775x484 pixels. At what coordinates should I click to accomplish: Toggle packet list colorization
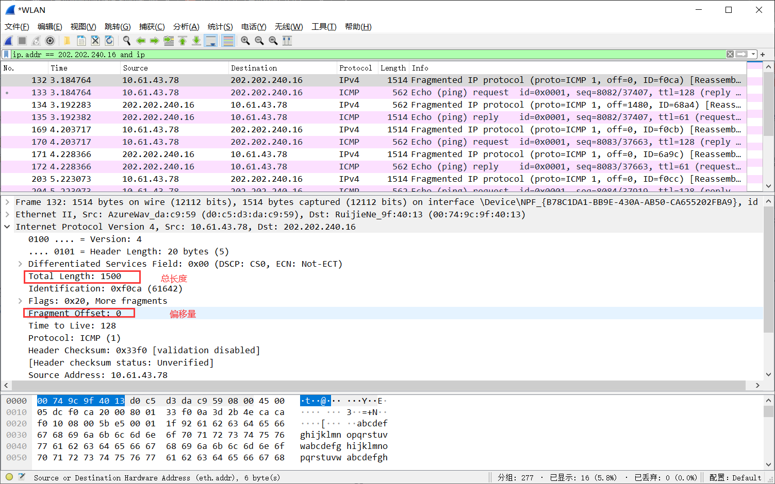(x=228, y=41)
